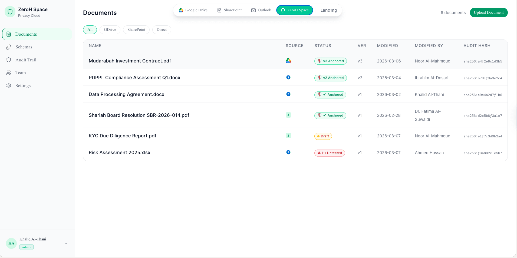
Task: Open Mudarabah Investment Contract.pdf
Action: (130, 61)
